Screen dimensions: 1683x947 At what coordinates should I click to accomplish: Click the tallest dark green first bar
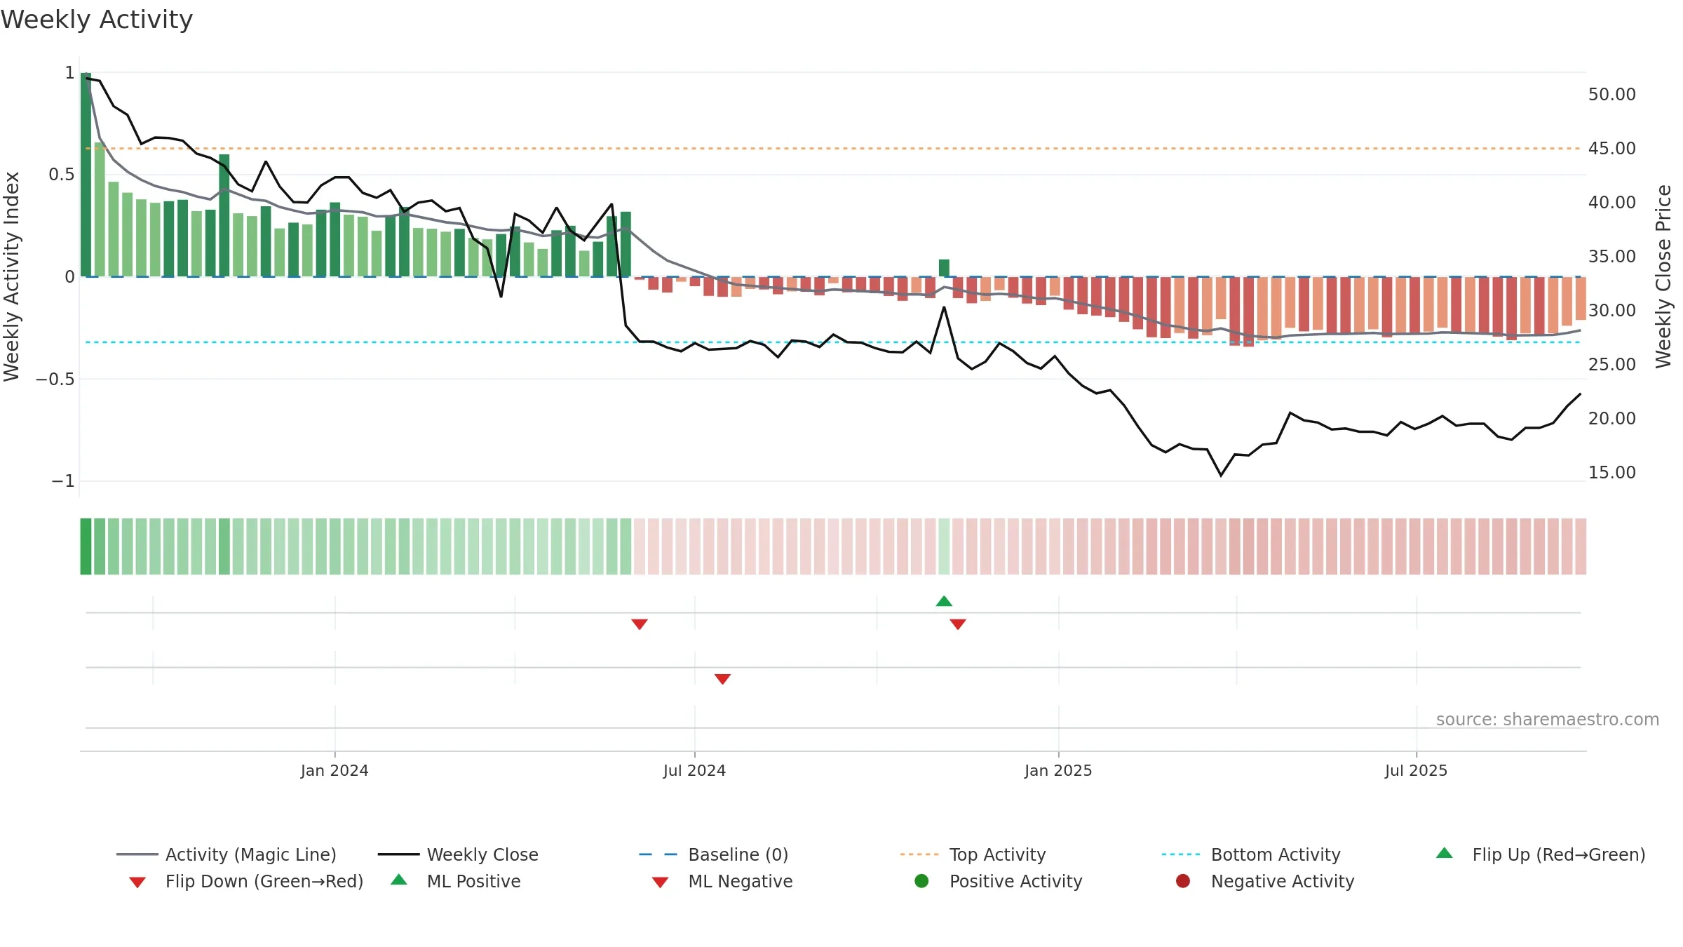86,175
